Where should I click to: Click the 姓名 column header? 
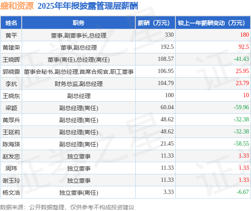[11, 23]
